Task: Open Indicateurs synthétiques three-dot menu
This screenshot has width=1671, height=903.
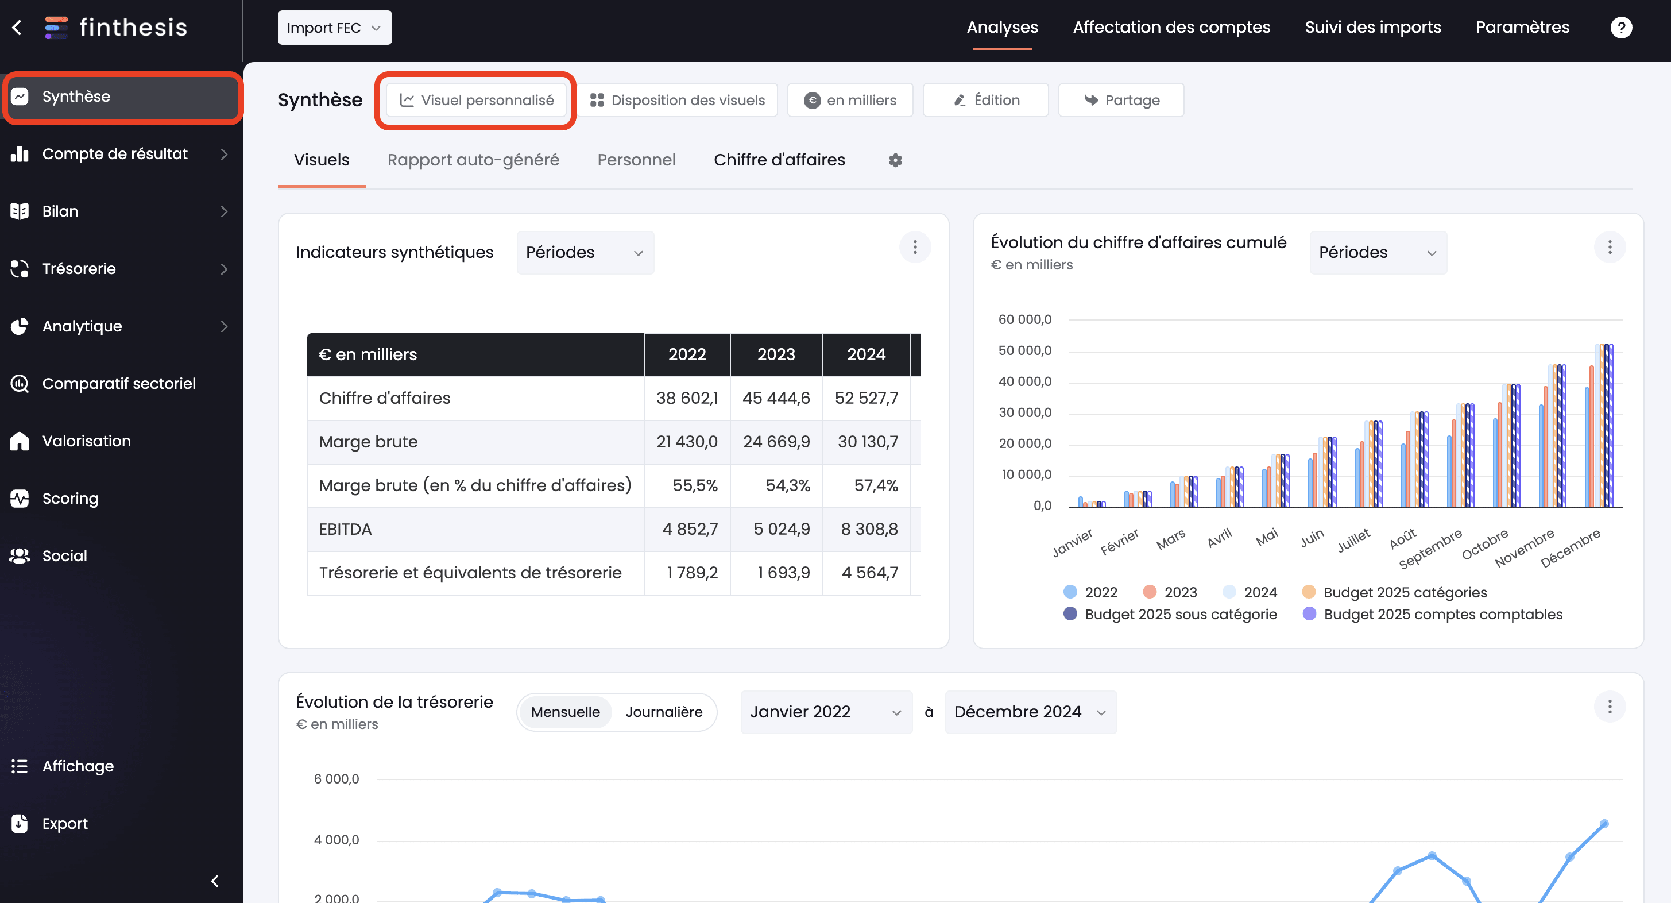Action: point(915,247)
